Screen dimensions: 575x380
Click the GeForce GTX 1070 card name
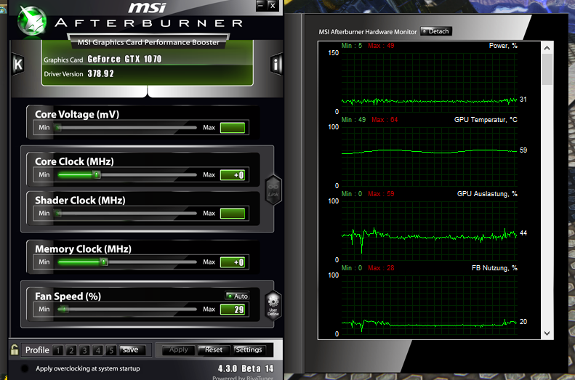tap(124, 59)
